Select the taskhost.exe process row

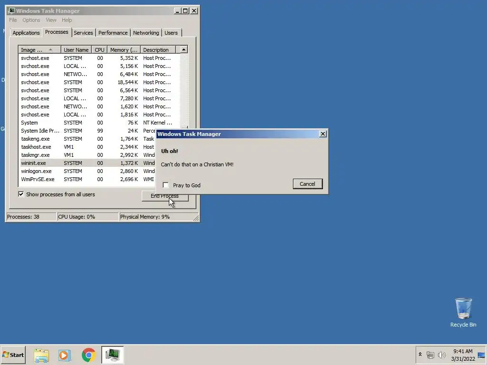click(88, 147)
